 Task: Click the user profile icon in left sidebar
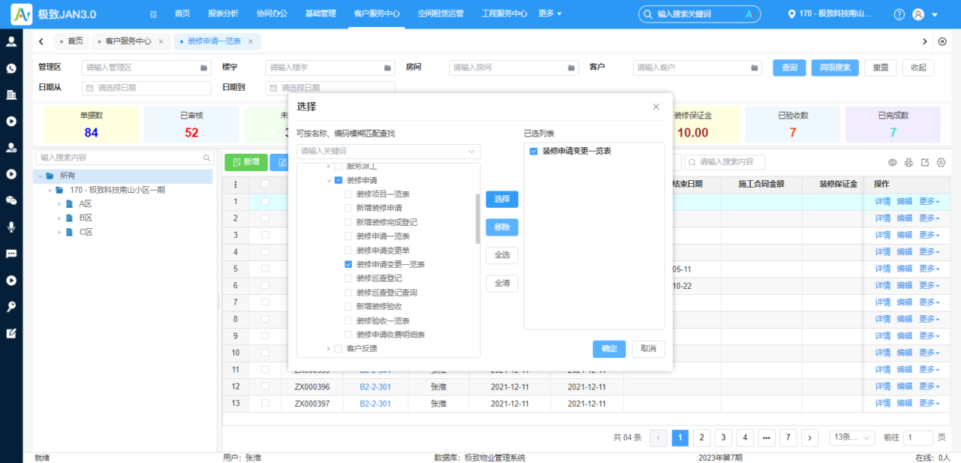11,42
